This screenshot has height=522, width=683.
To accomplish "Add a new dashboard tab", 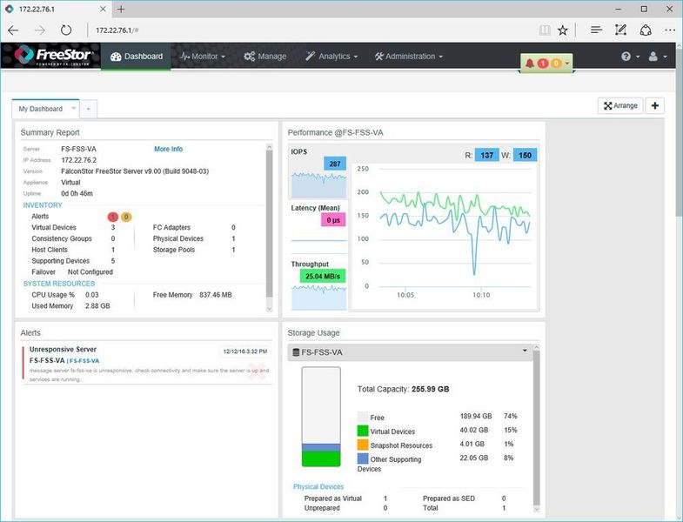I will 88,109.
